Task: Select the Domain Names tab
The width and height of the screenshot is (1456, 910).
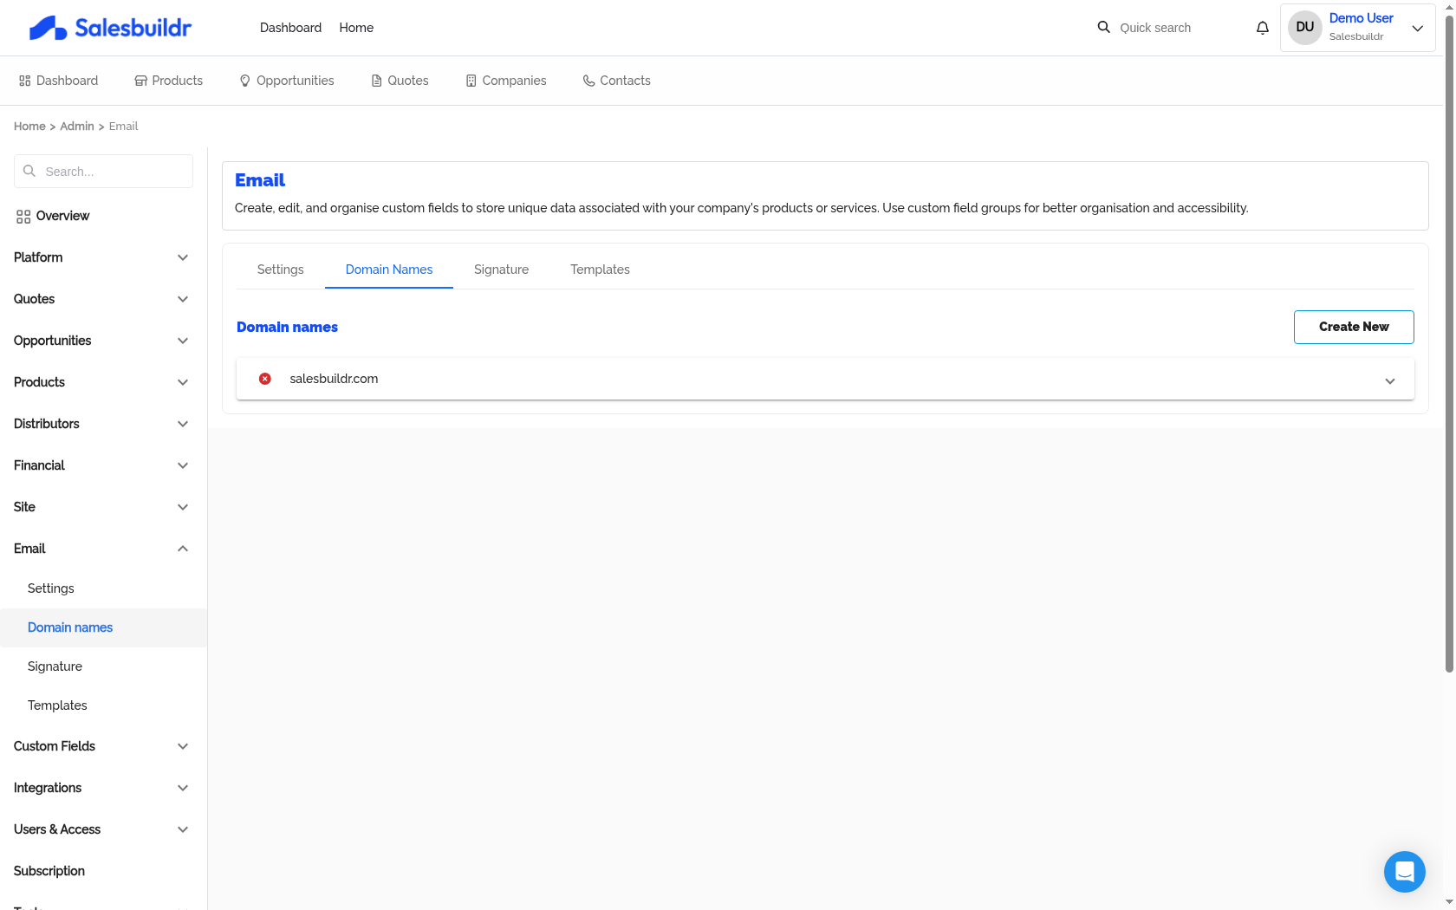Action: [389, 270]
